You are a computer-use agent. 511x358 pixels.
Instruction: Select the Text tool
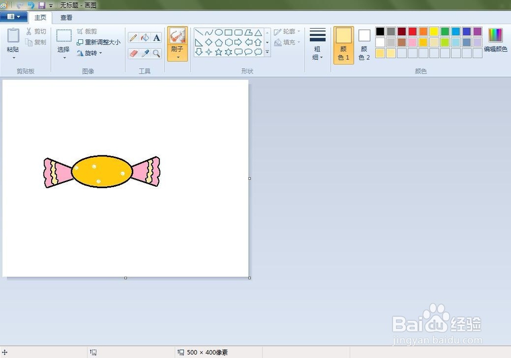click(157, 38)
